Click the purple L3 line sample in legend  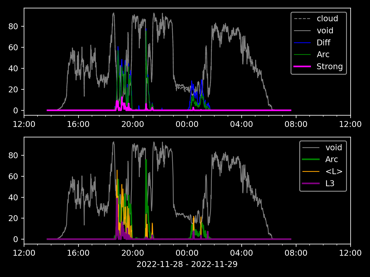(311, 183)
